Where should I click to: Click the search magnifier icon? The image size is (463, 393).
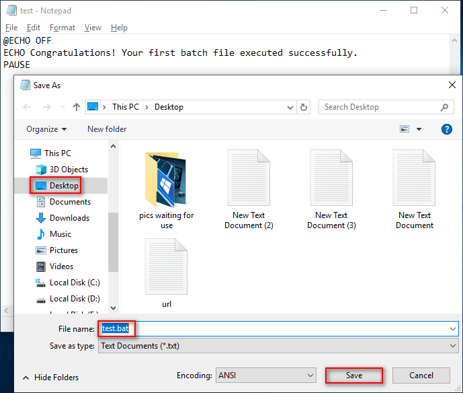(x=444, y=107)
